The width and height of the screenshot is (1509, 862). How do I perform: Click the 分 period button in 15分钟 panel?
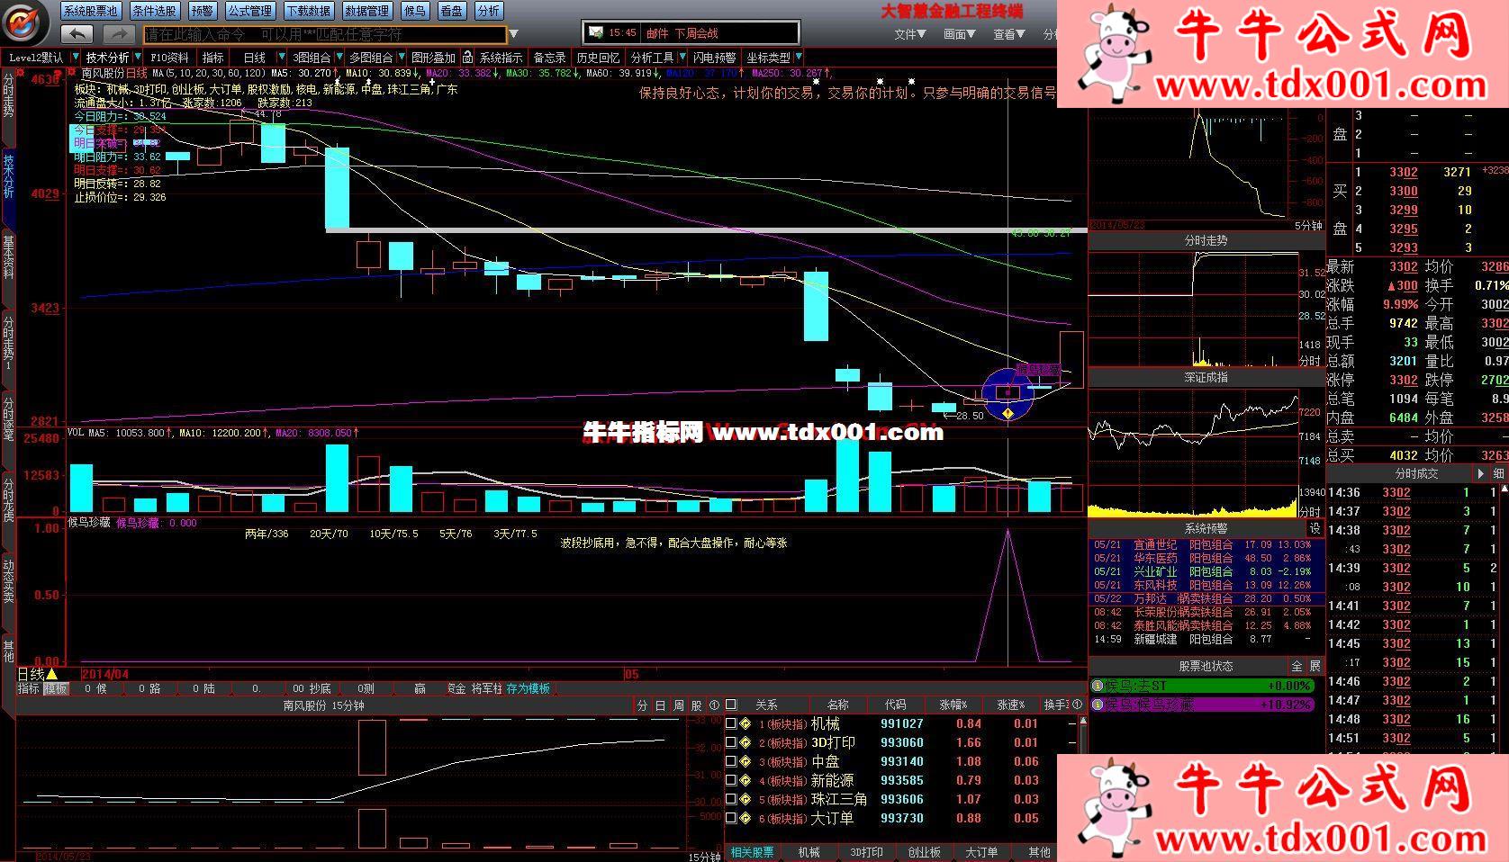(x=642, y=705)
